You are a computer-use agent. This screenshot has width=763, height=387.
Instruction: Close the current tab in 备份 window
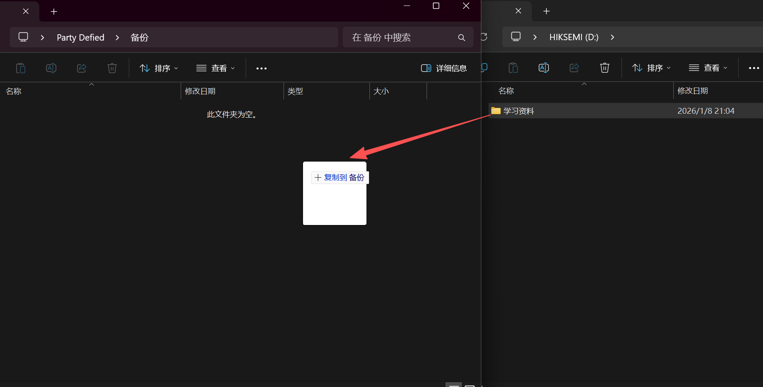click(x=26, y=11)
